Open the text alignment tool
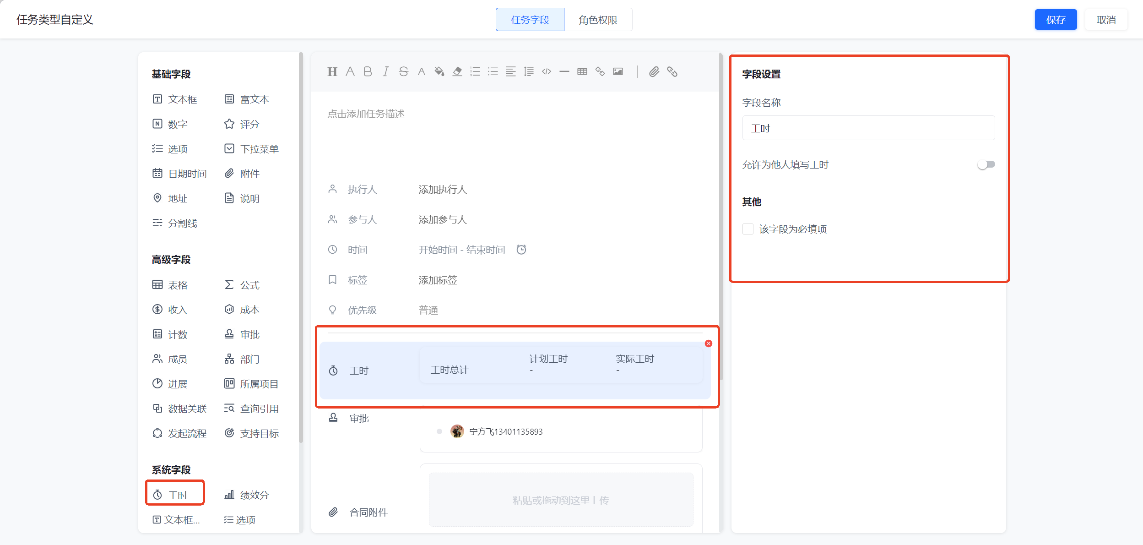Viewport: 1143px width, 545px height. pos(511,71)
